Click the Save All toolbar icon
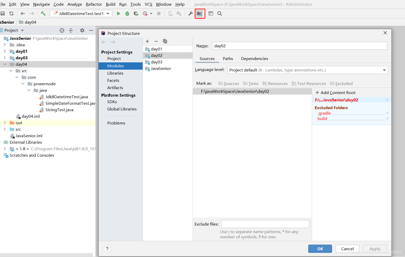405x257 pixels. [x=3, y=14]
